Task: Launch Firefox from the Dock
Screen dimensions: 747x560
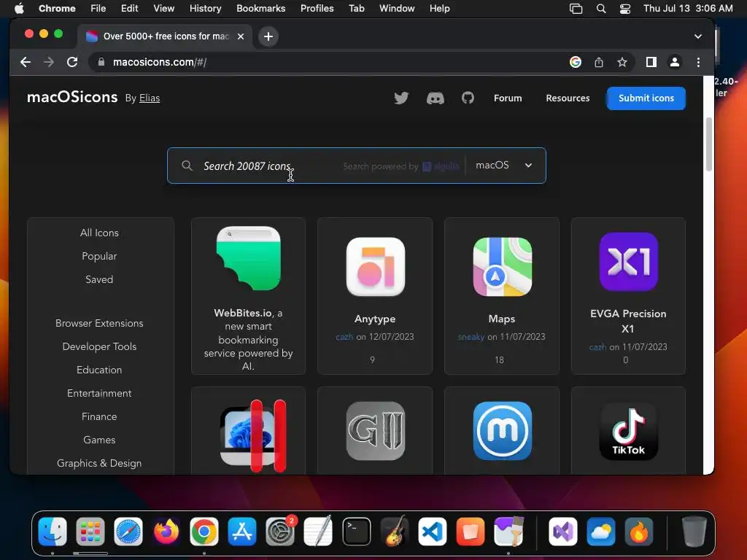Action: click(x=166, y=531)
